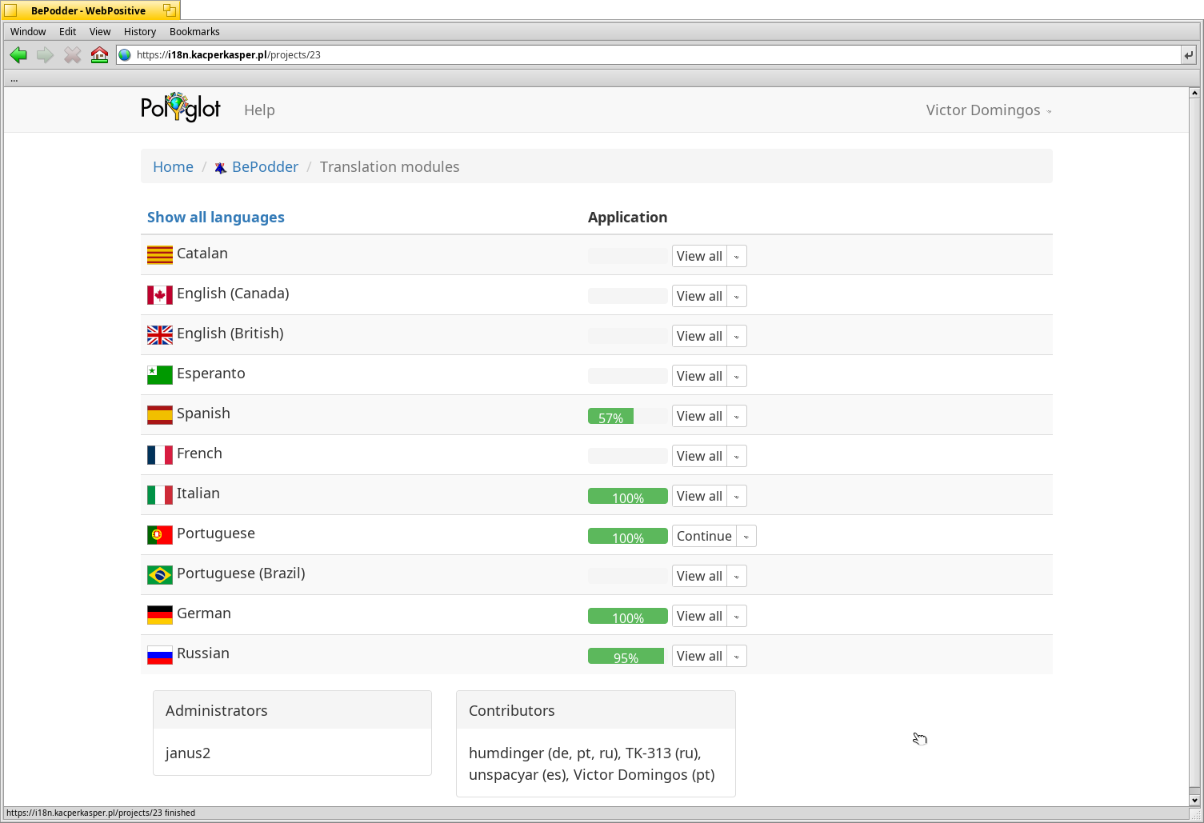Click the Canadian flag icon
This screenshot has width=1204, height=823.
point(160,295)
